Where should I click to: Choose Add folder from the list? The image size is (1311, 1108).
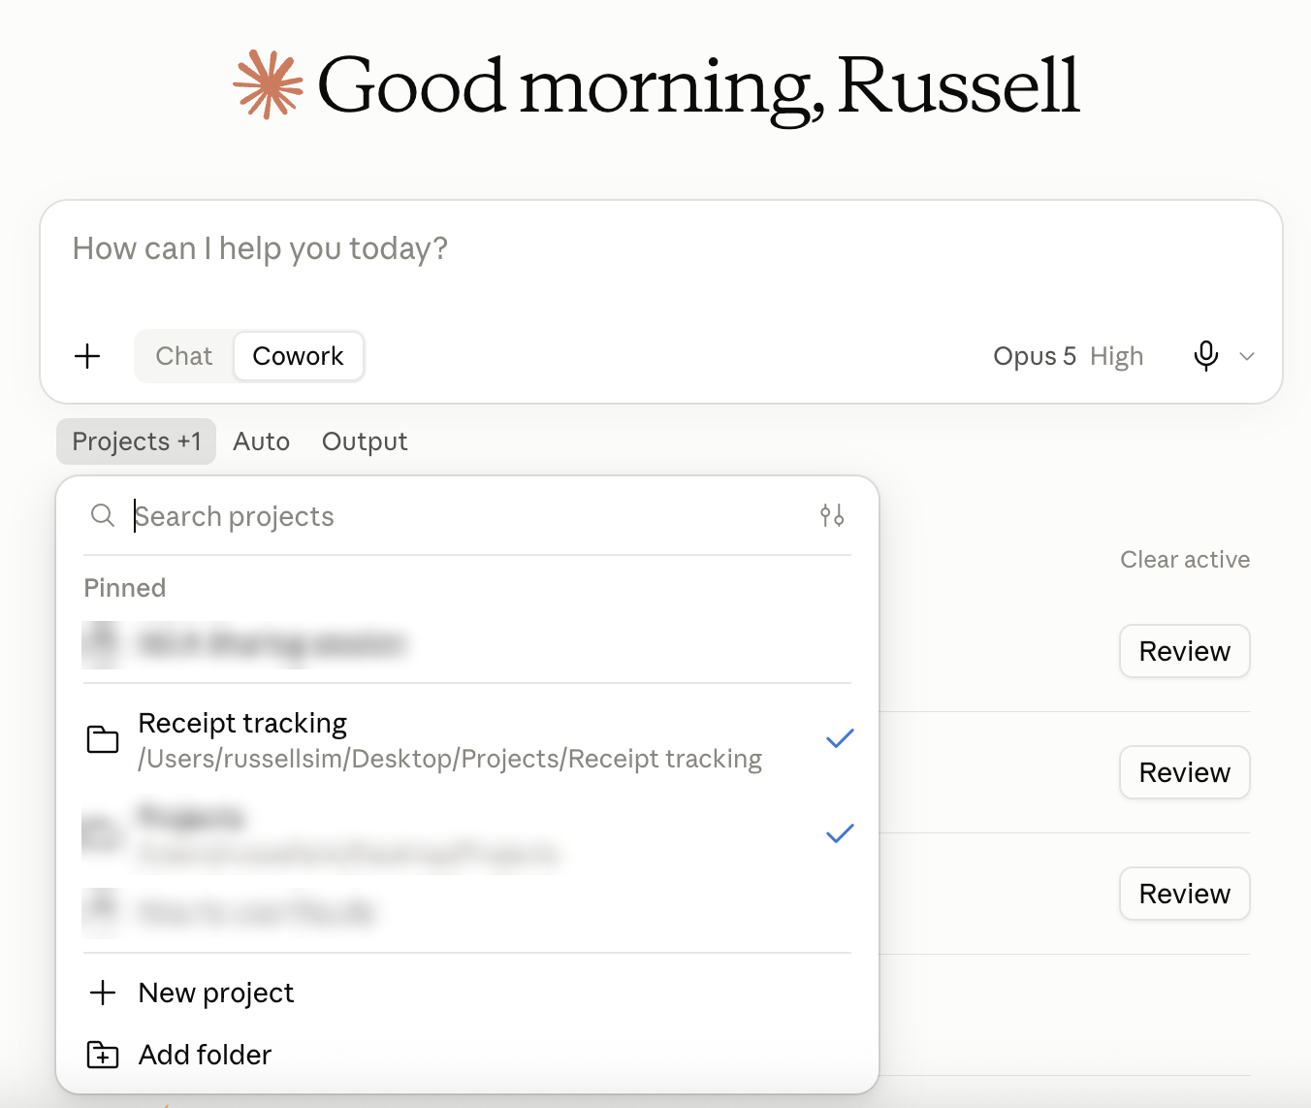pos(467,1055)
